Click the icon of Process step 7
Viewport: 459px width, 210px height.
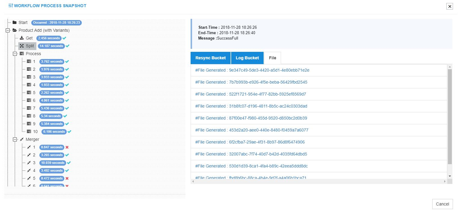point(29,108)
